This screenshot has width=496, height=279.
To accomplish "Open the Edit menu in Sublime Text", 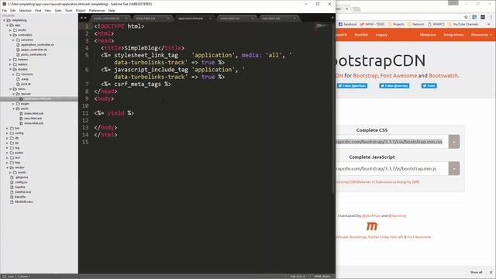I will tap(12, 10).
